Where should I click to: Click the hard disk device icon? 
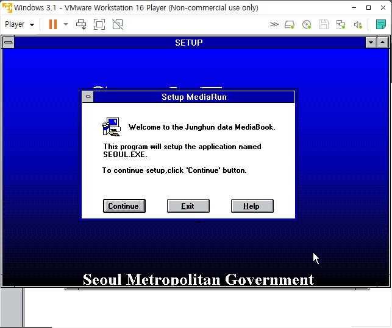click(x=290, y=24)
